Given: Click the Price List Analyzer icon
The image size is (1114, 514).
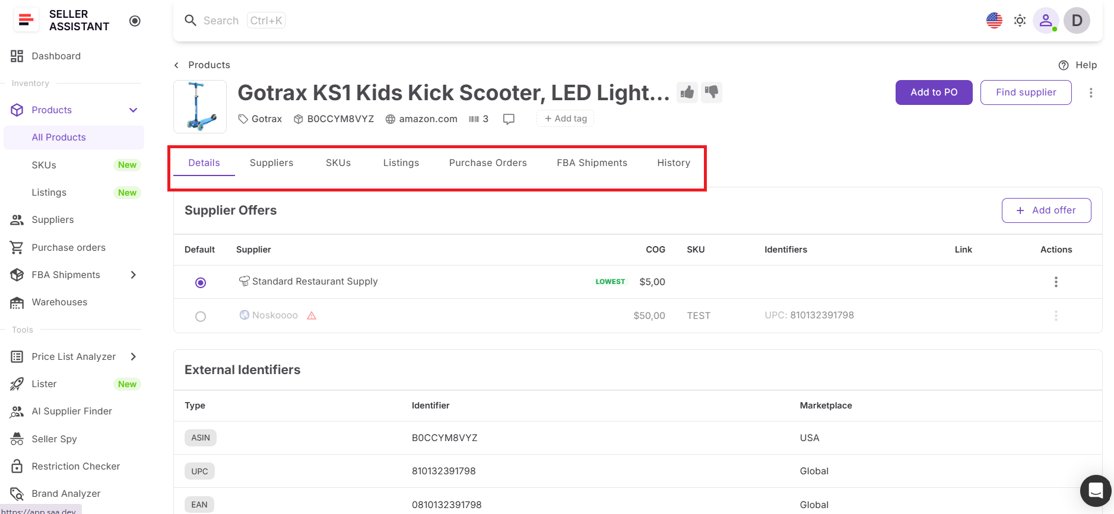Looking at the screenshot, I should coord(17,357).
